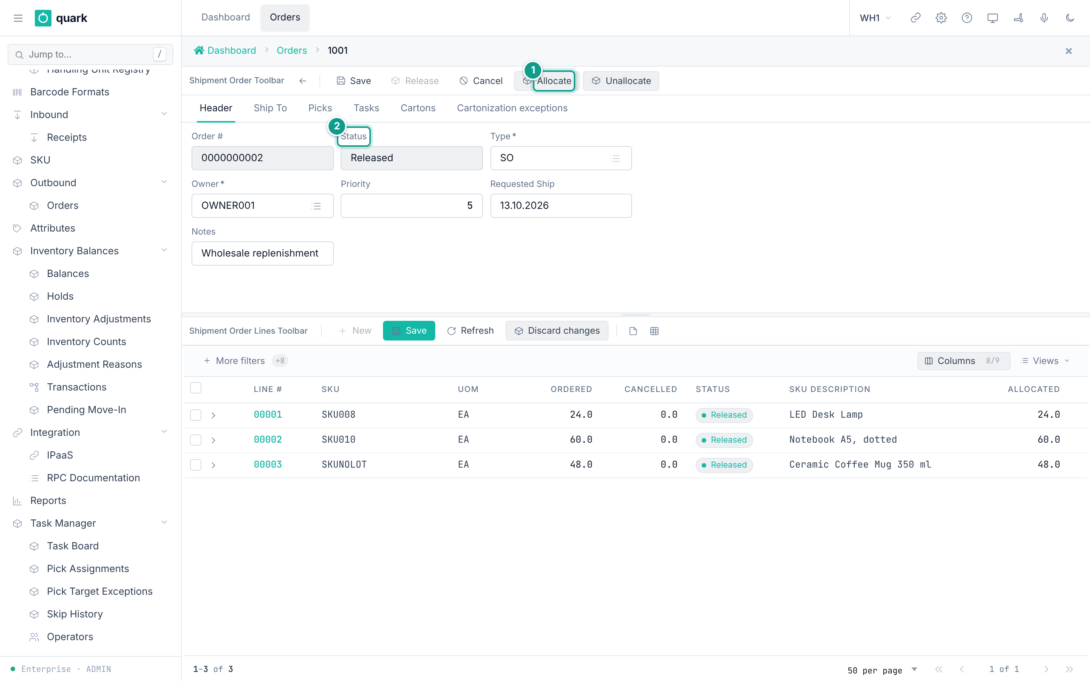
Task: Open the Cartonization exceptions tab
Action: tap(512, 108)
